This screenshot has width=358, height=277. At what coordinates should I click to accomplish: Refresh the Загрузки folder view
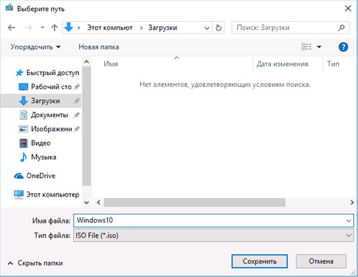(x=219, y=28)
